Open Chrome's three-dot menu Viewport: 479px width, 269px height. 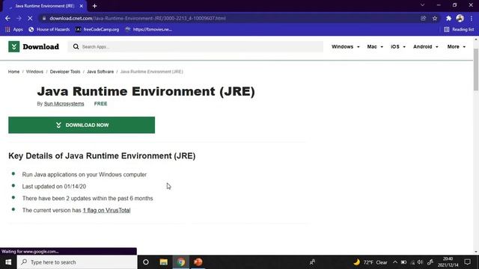point(472,18)
